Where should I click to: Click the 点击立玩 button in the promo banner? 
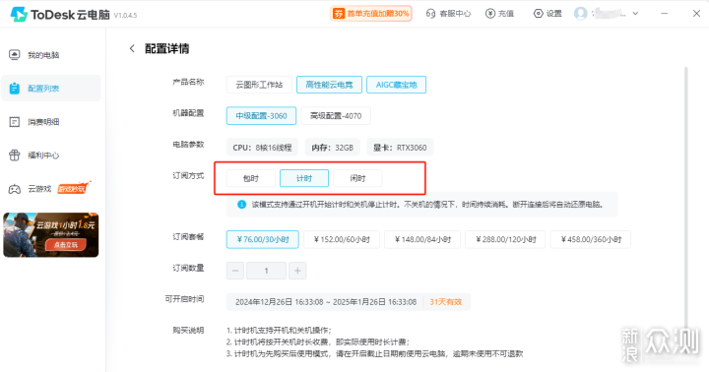point(66,244)
